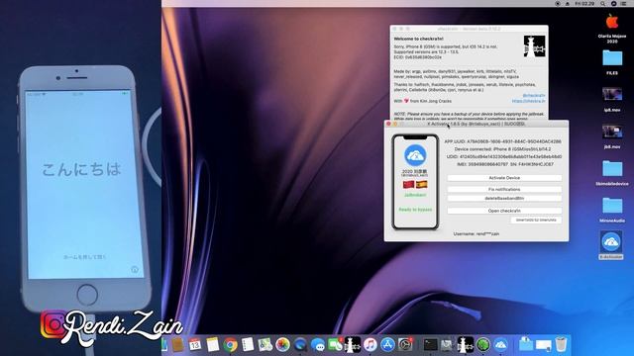Close the X Activator window
The image size is (634, 356).
pos(389,124)
